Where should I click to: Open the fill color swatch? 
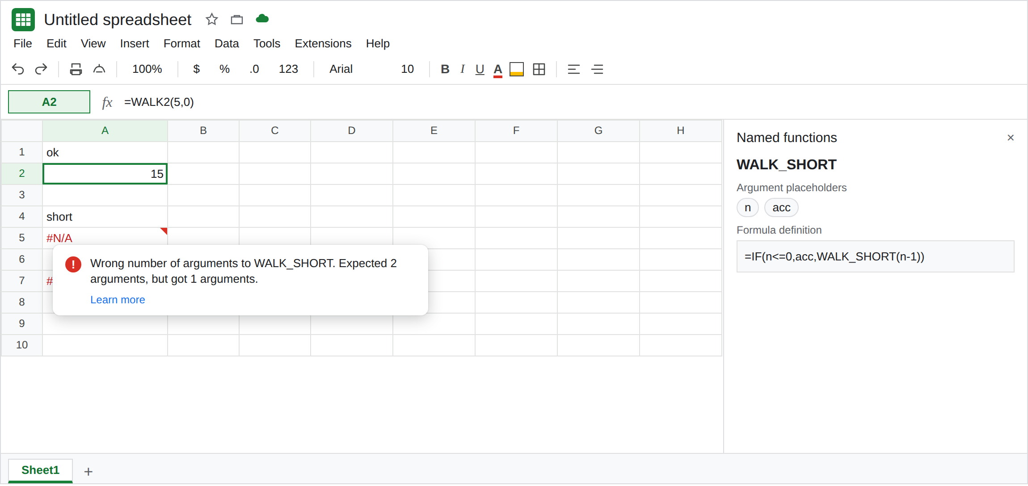516,69
